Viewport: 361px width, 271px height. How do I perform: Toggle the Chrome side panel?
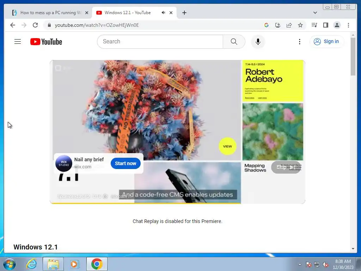point(325,25)
